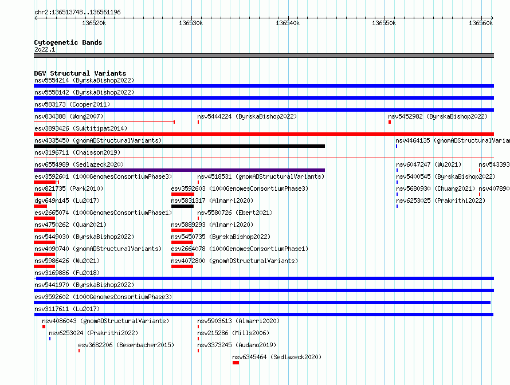Open nsv4750262 (Quan2021) label
Image resolution: width=510 pixels, height=385 pixels.
click(70, 225)
